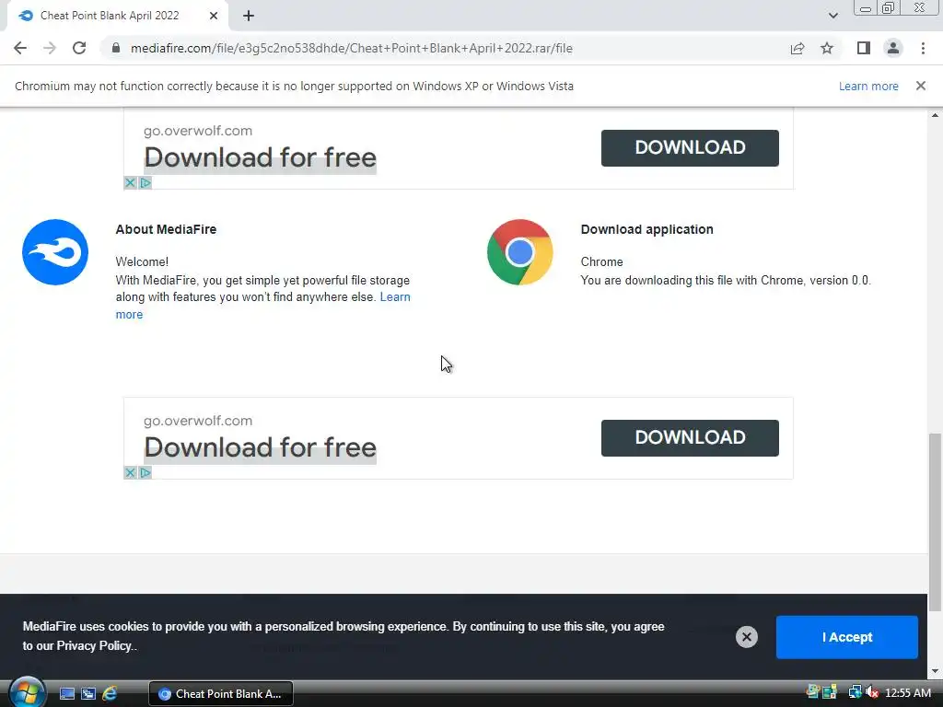Open Learn more in the warning bar
Screen dimensions: 943x707
[x=868, y=86]
